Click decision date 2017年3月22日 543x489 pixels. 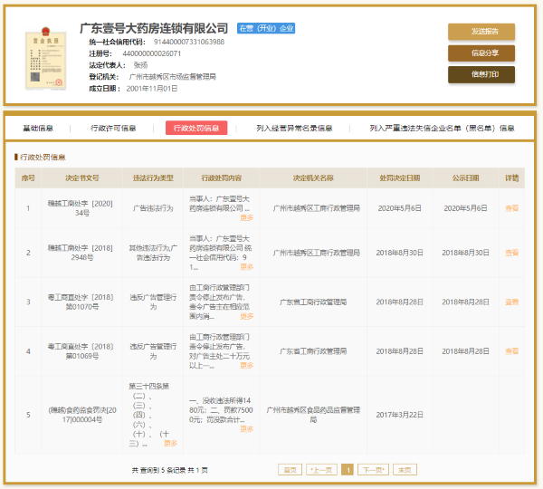[400, 415]
